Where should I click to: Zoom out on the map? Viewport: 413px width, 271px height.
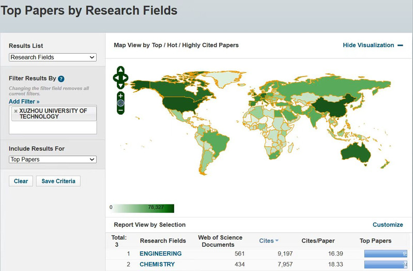(120, 110)
